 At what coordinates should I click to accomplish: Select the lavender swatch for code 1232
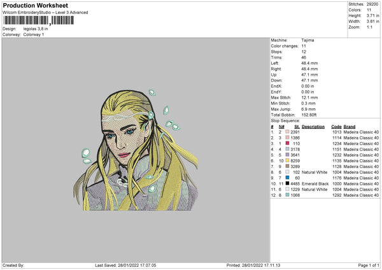288,155
